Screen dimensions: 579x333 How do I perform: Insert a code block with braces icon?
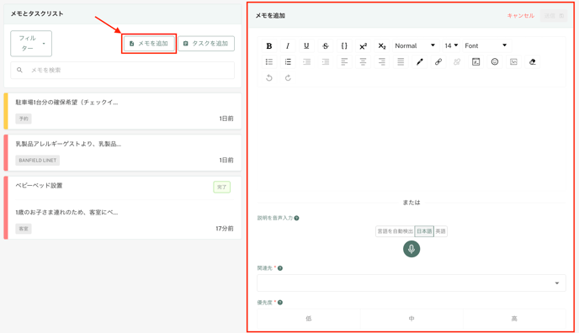click(x=344, y=45)
